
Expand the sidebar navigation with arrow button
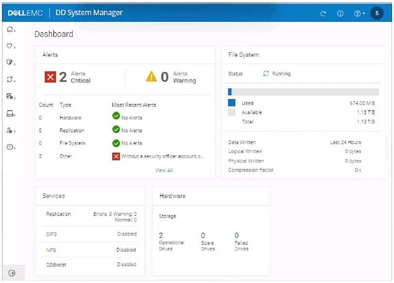click(12, 273)
